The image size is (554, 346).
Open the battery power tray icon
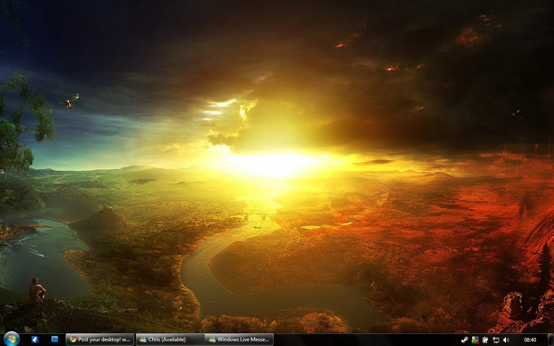point(486,340)
